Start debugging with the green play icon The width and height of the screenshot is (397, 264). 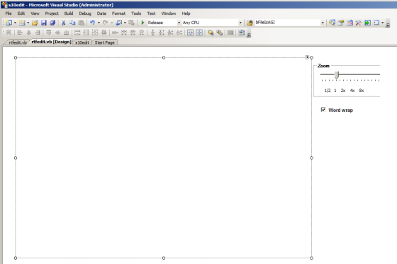tap(142, 23)
